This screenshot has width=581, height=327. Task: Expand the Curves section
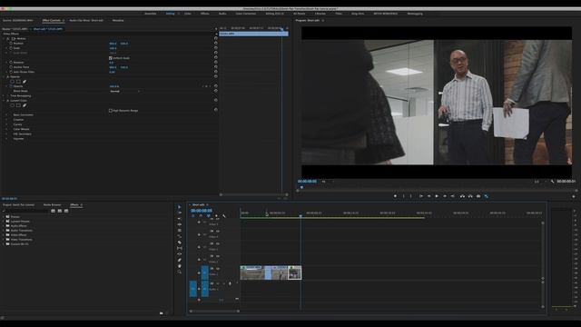[7, 124]
